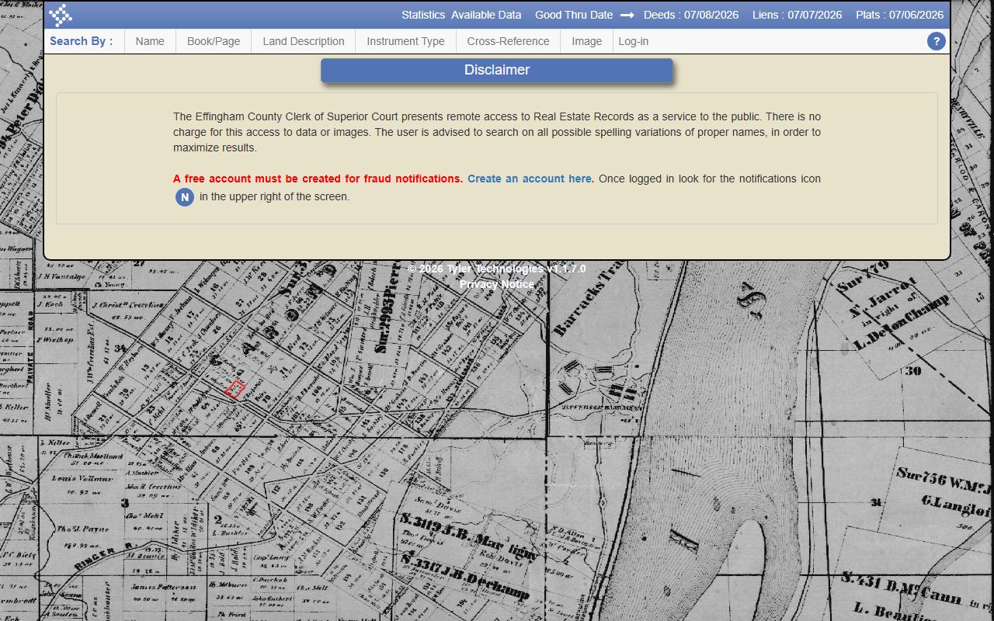The height and width of the screenshot is (621, 994).
Task: Click the Deeds good thru date
Action: (x=690, y=15)
